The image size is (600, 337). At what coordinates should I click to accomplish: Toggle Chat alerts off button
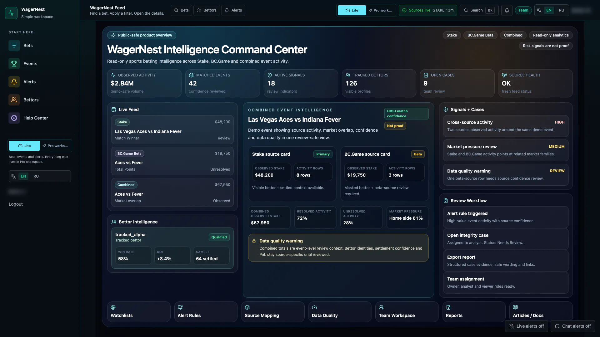(x=573, y=326)
